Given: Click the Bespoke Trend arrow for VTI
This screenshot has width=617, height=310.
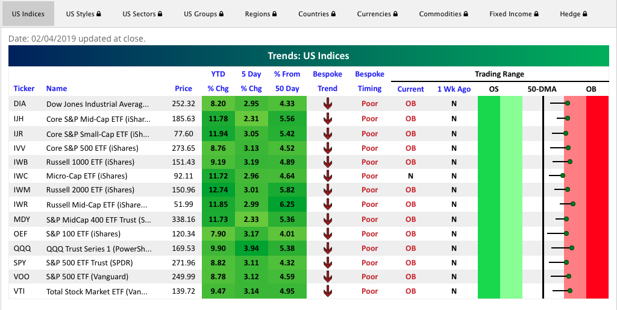Looking at the screenshot, I should [327, 291].
